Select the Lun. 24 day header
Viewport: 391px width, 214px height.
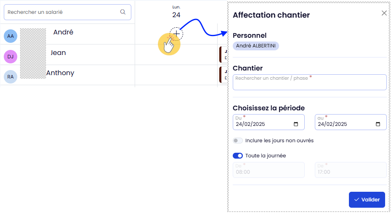(176, 12)
